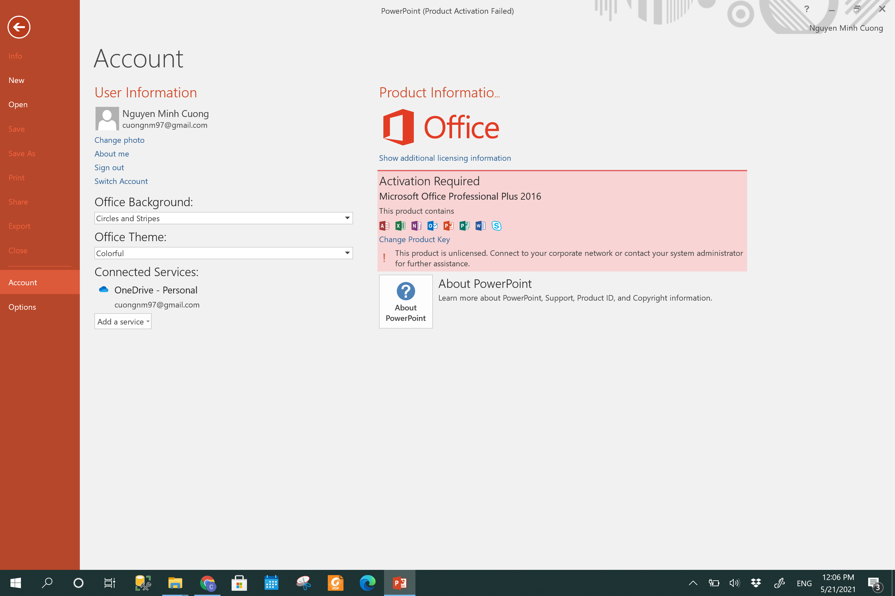Click the taskbar clock and date
The width and height of the screenshot is (895, 596).
(838, 583)
